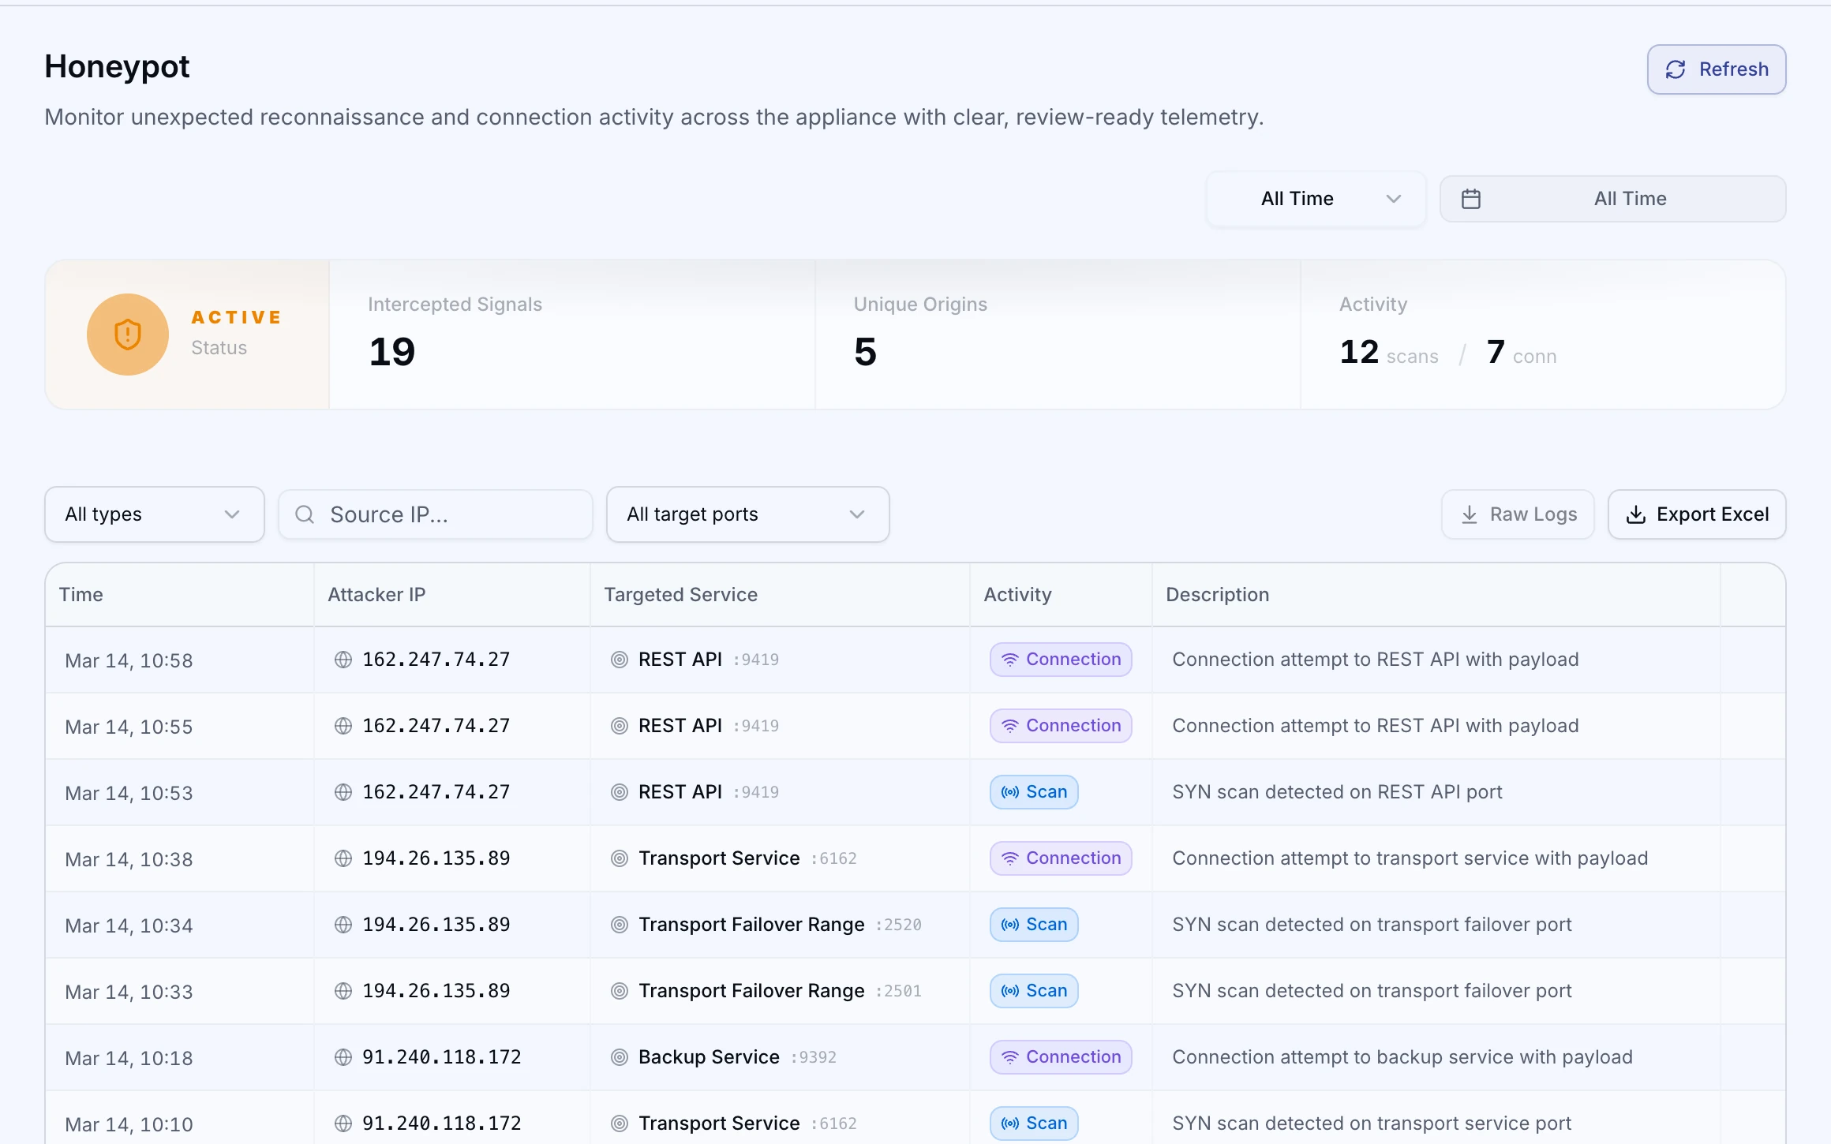Open the All Time period dropdown
The height and width of the screenshot is (1144, 1831).
(1316, 199)
